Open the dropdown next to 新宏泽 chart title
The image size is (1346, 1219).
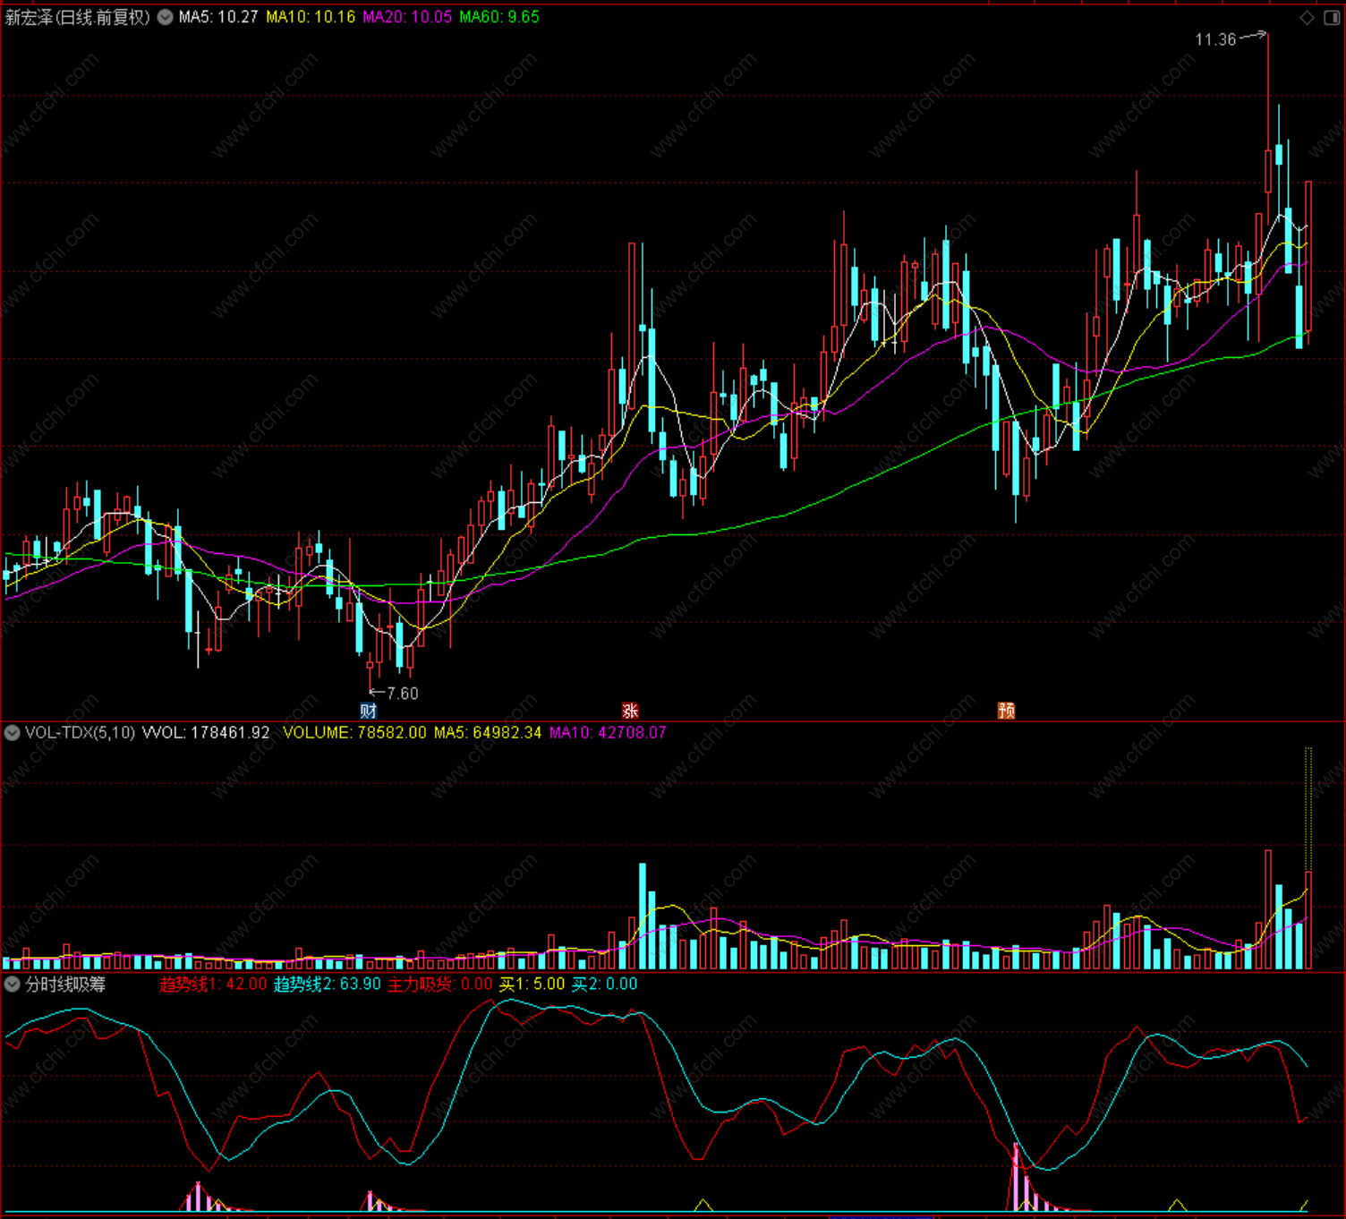coord(166,17)
